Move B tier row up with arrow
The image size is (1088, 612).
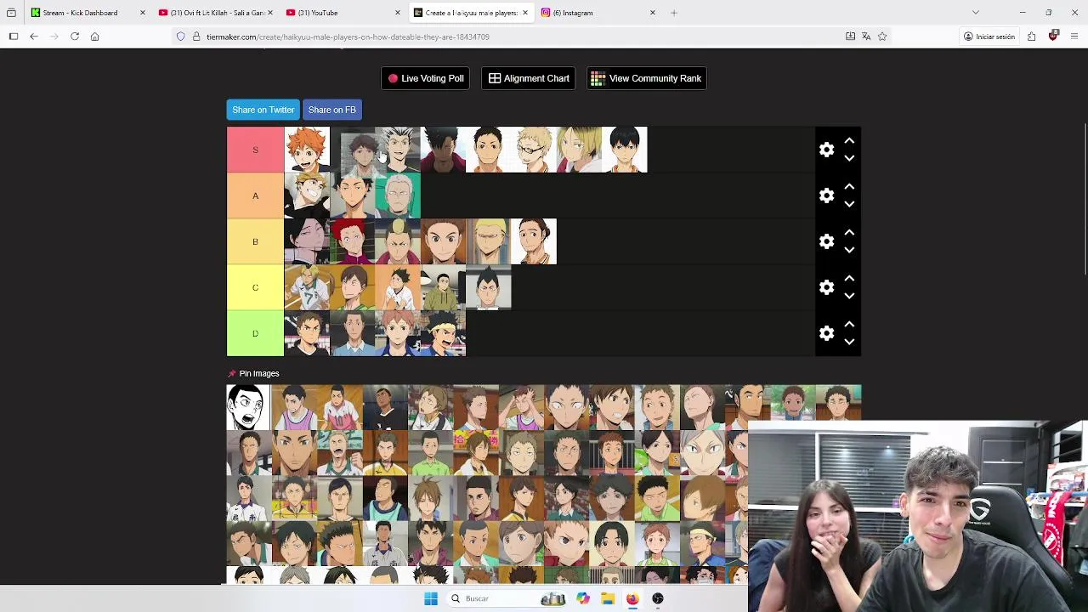click(x=849, y=232)
